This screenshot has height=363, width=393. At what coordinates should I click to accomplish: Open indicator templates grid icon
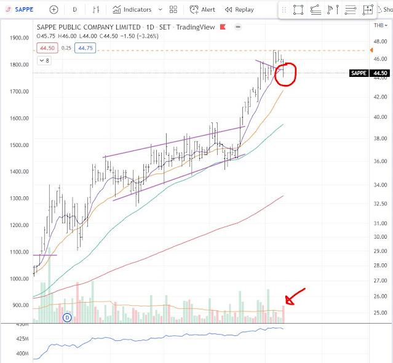tap(173, 9)
